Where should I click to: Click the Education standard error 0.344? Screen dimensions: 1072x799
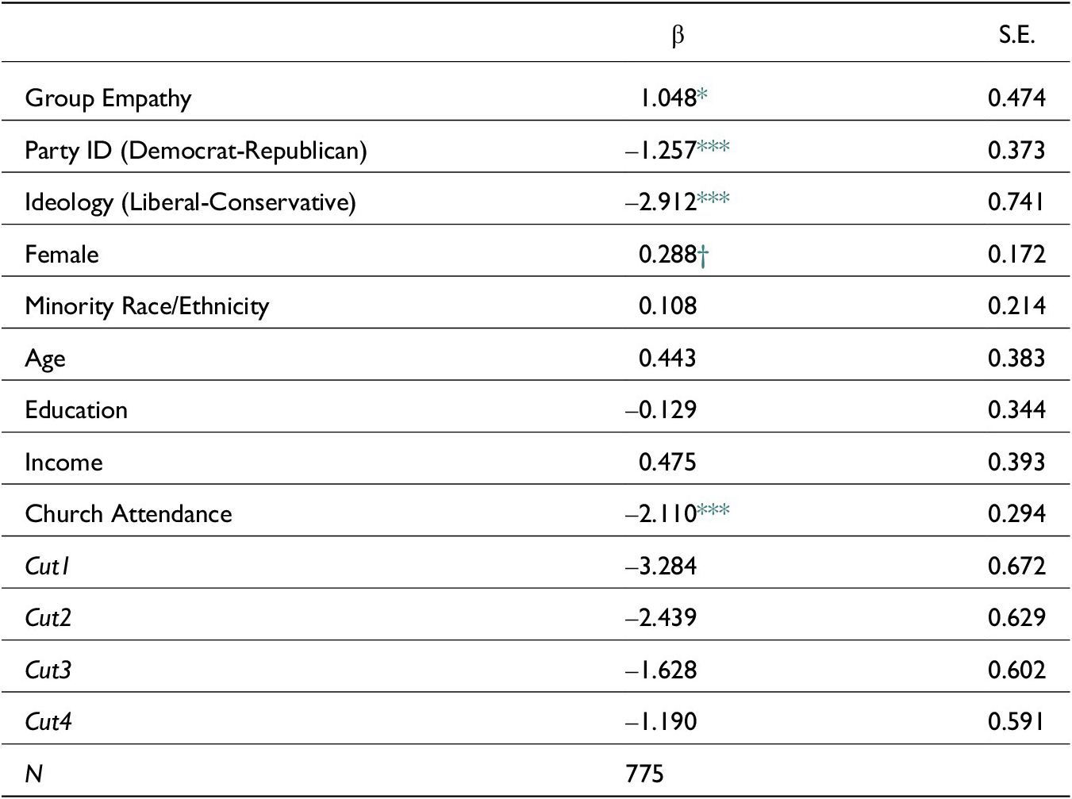[1016, 410]
